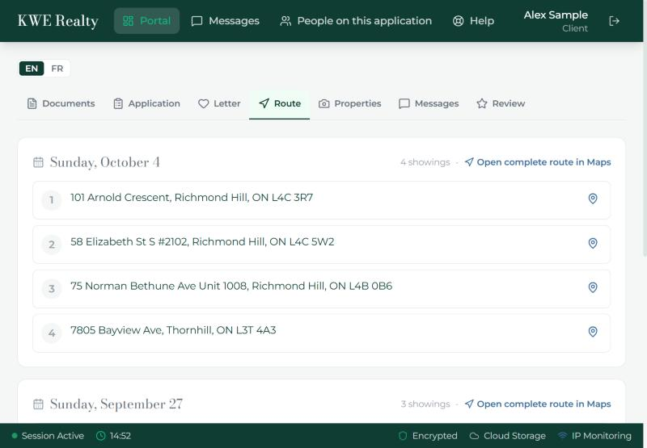Image resolution: width=647 pixels, height=448 pixels.
Task: Click the Session Active status text
Action: coord(53,436)
